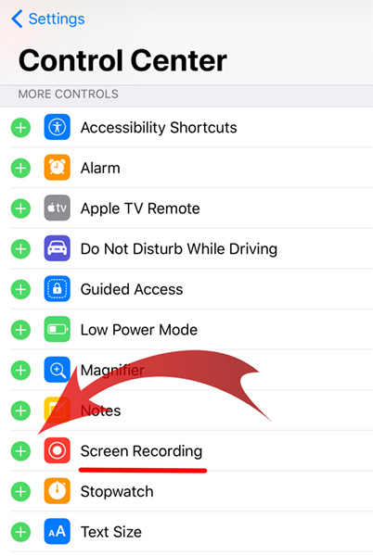Tap the Do Not Disturb car icon
The height and width of the screenshot is (556, 373).
click(57, 248)
